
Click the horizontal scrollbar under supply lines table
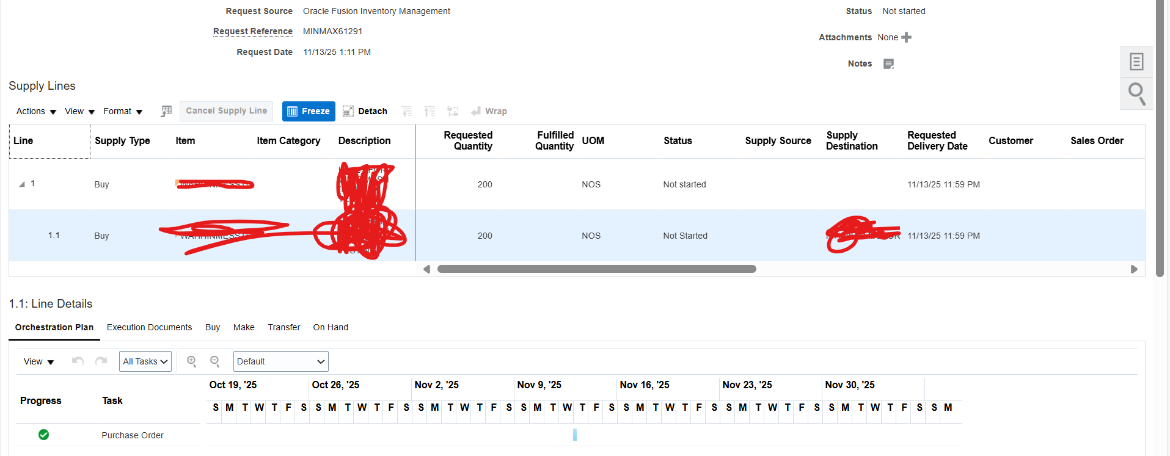[597, 269]
